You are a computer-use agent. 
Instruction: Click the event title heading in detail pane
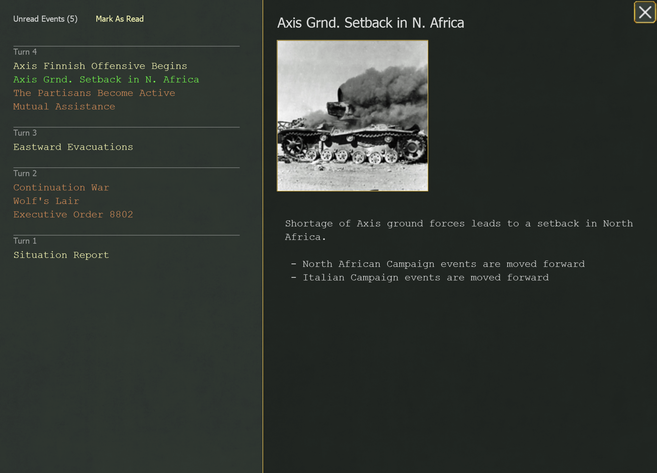[x=370, y=23]
